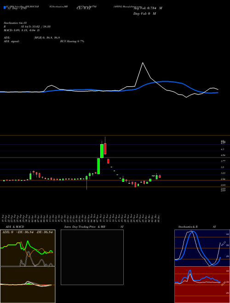This screenshot has width=230, height=303.
Task: Click the '(MGR) 0, 36.8, 36.8' values
Action: click(46, 38)
